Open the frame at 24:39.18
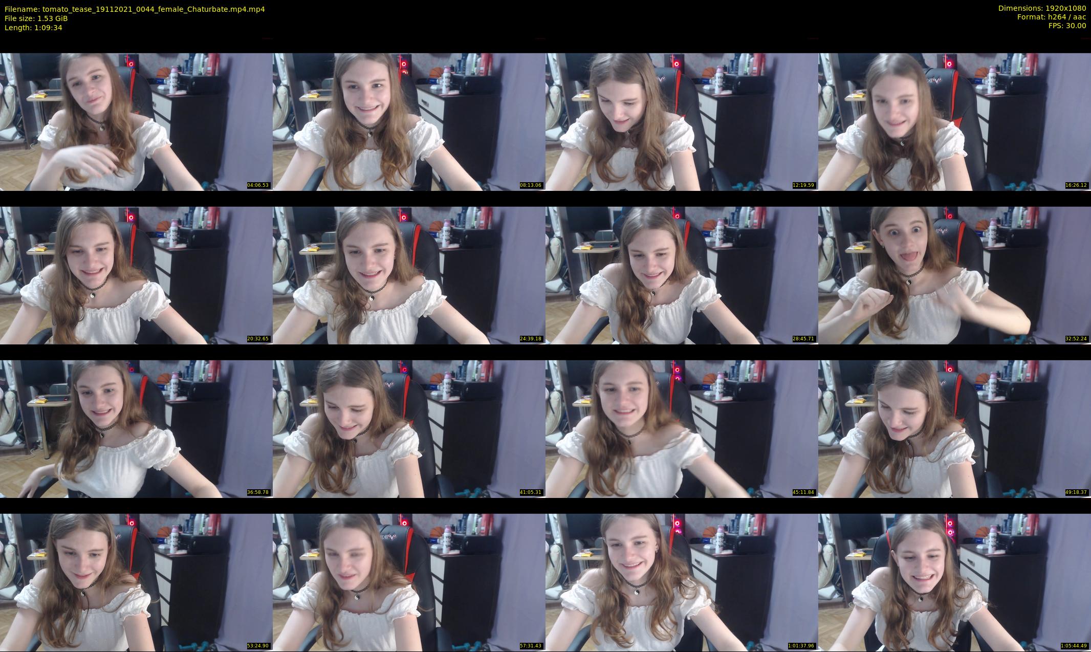The width and height of the screenshot is (1091, 652). click(409, 275)
